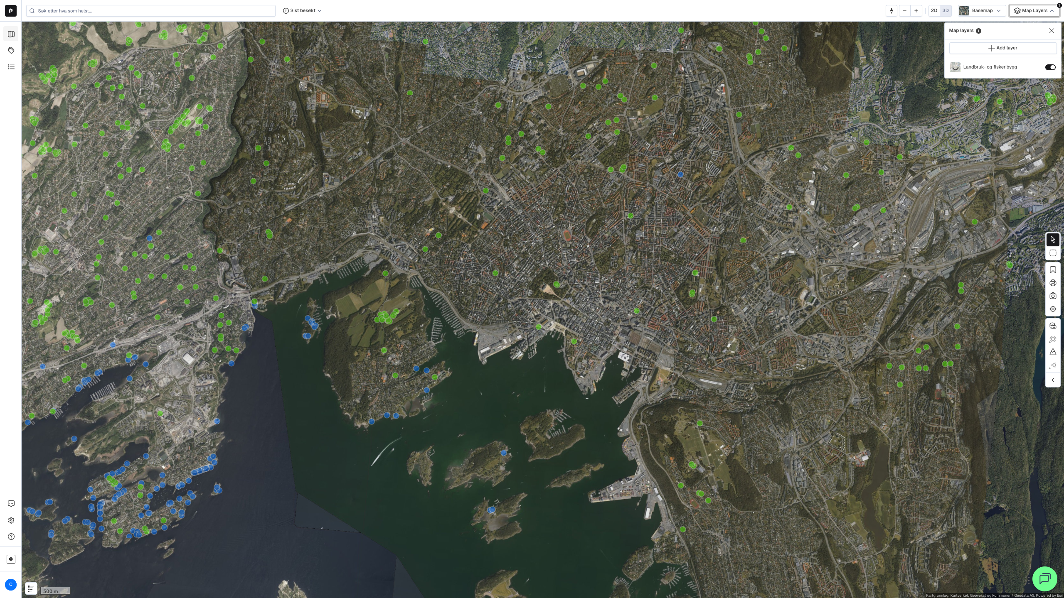Image resolution: width=1064 pixels, height=598 pixels.
Task: Click the Add layer button
Action: click(x=1002, y=48)
